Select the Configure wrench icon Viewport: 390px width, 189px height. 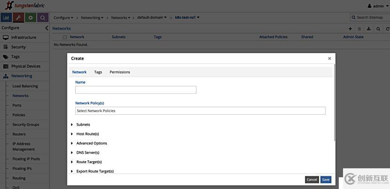(x=18, y=18)
